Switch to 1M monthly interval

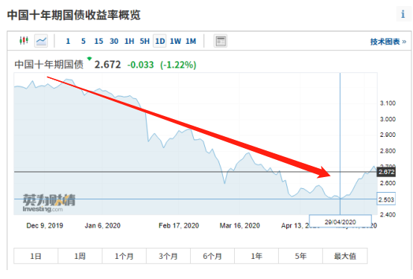pyautogui.click(x=191, y=41)
